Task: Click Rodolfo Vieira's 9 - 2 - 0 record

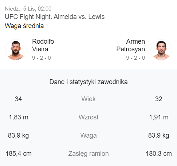Action: (42, 58)
